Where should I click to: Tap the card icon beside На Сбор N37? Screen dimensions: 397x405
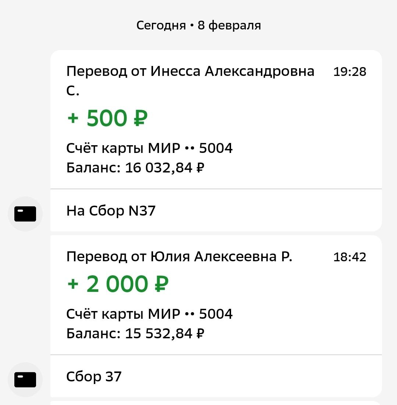click(25, 214)
